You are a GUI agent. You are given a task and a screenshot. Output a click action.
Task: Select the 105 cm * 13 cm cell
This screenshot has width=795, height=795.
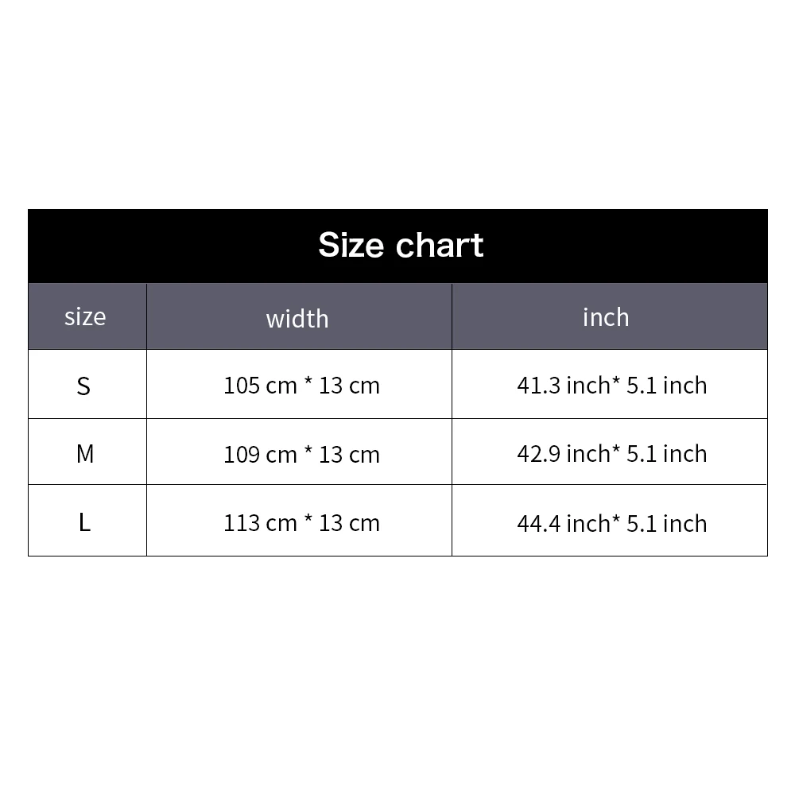click(x=299, y=384)
